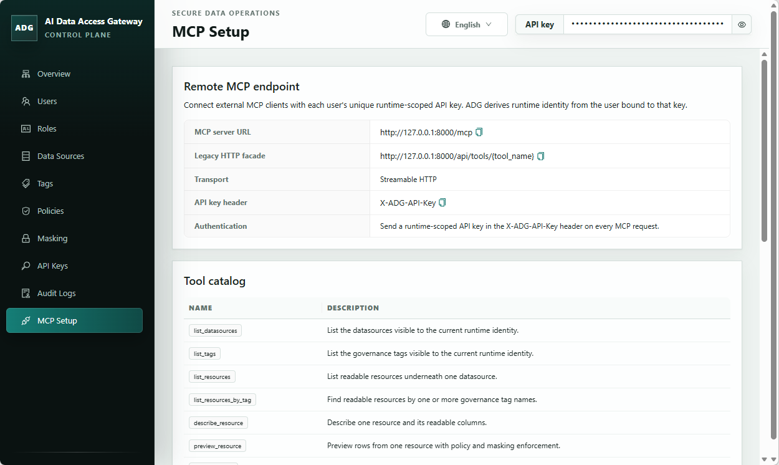Click the Authentication row label

(x=221, y=226)
